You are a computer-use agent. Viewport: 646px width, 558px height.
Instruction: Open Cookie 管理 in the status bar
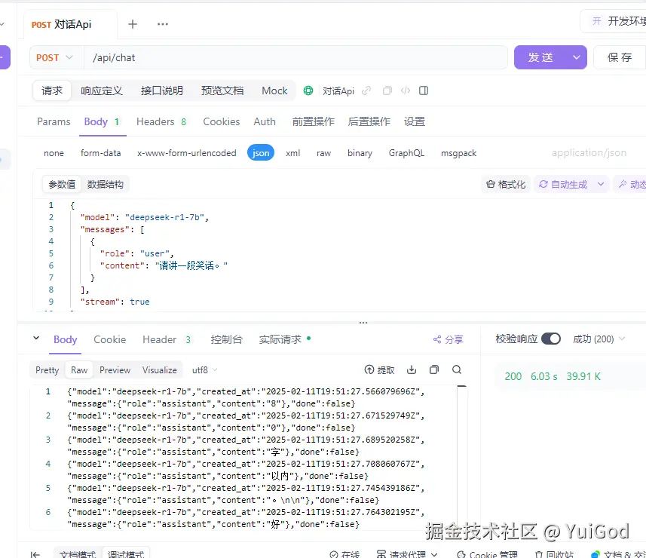487,554
